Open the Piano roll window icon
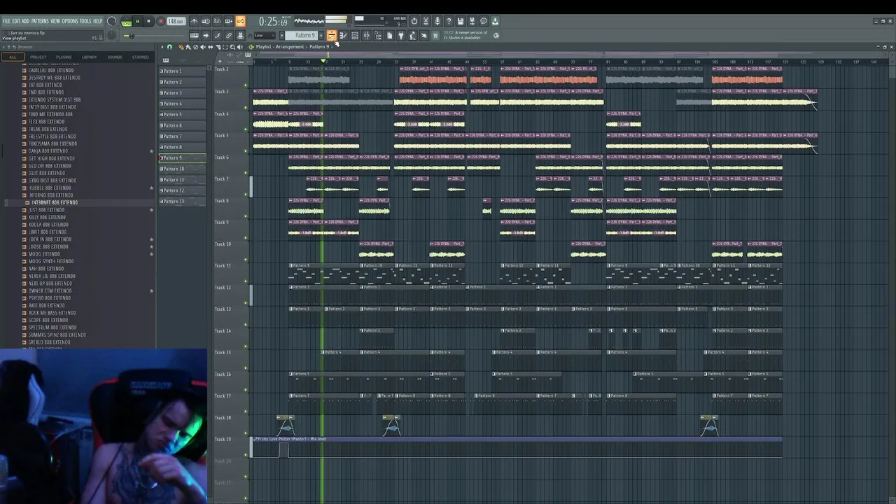 (343, 35)
